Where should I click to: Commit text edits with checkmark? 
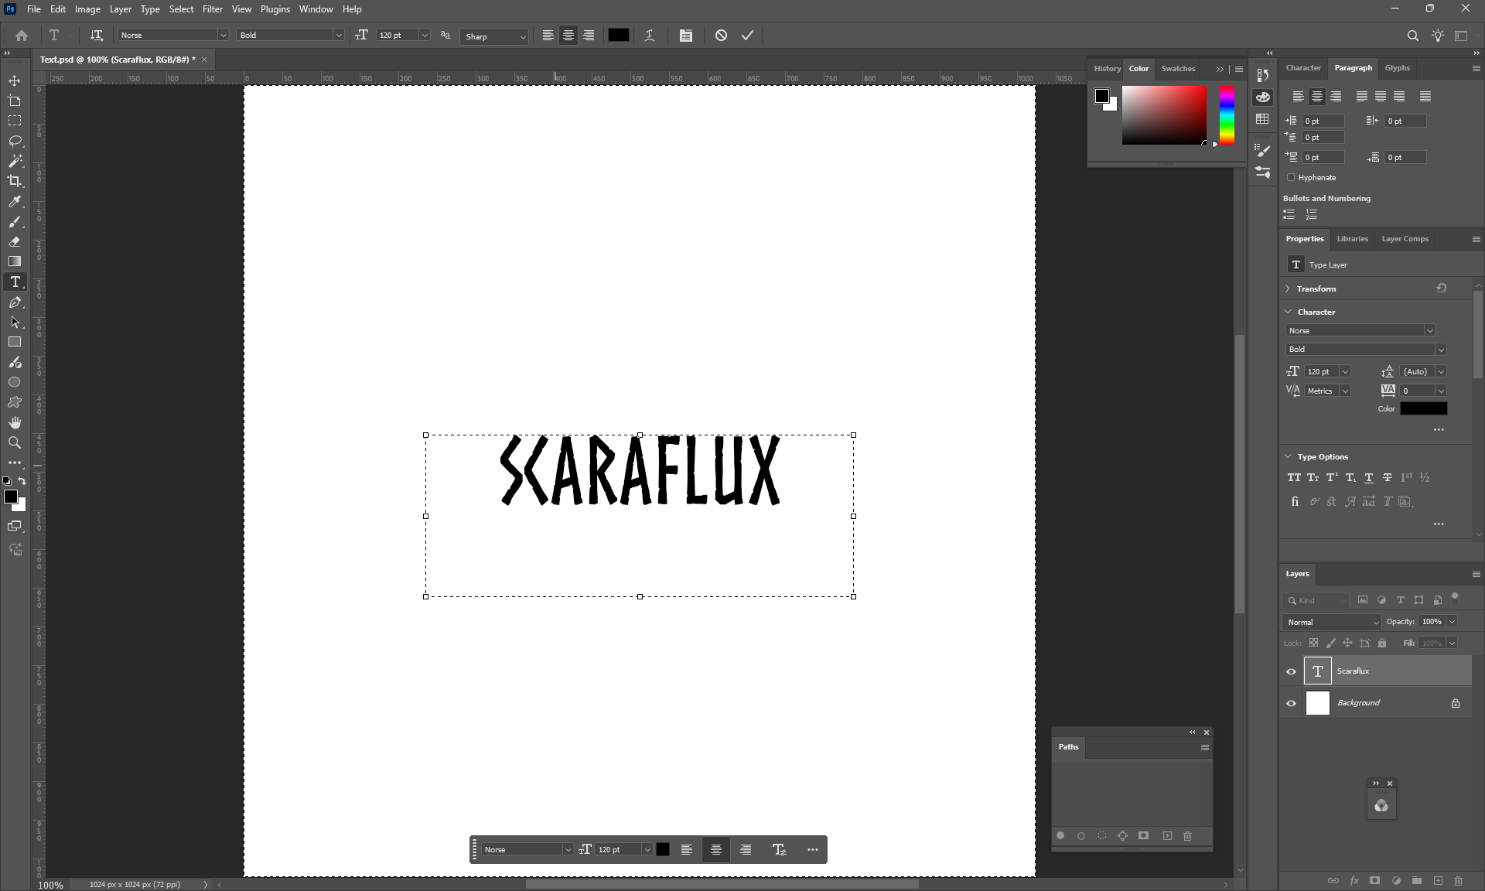click(x=747, y=36)
